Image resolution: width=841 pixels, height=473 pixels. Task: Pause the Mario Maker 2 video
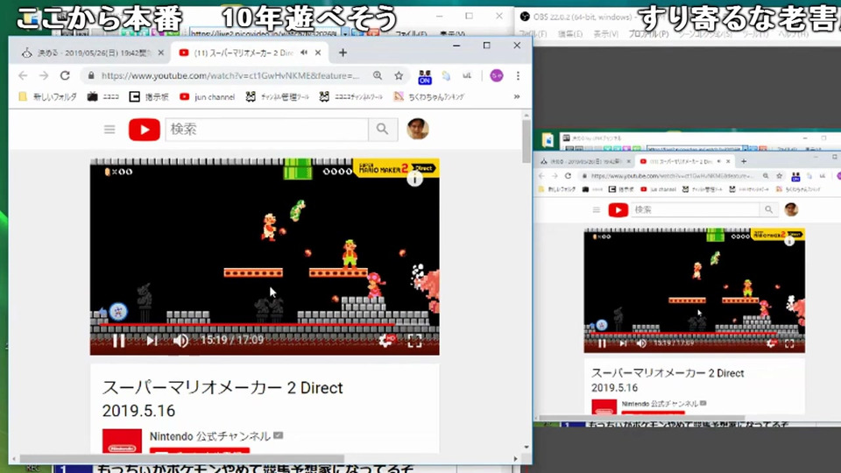click(x=118, y=341)
